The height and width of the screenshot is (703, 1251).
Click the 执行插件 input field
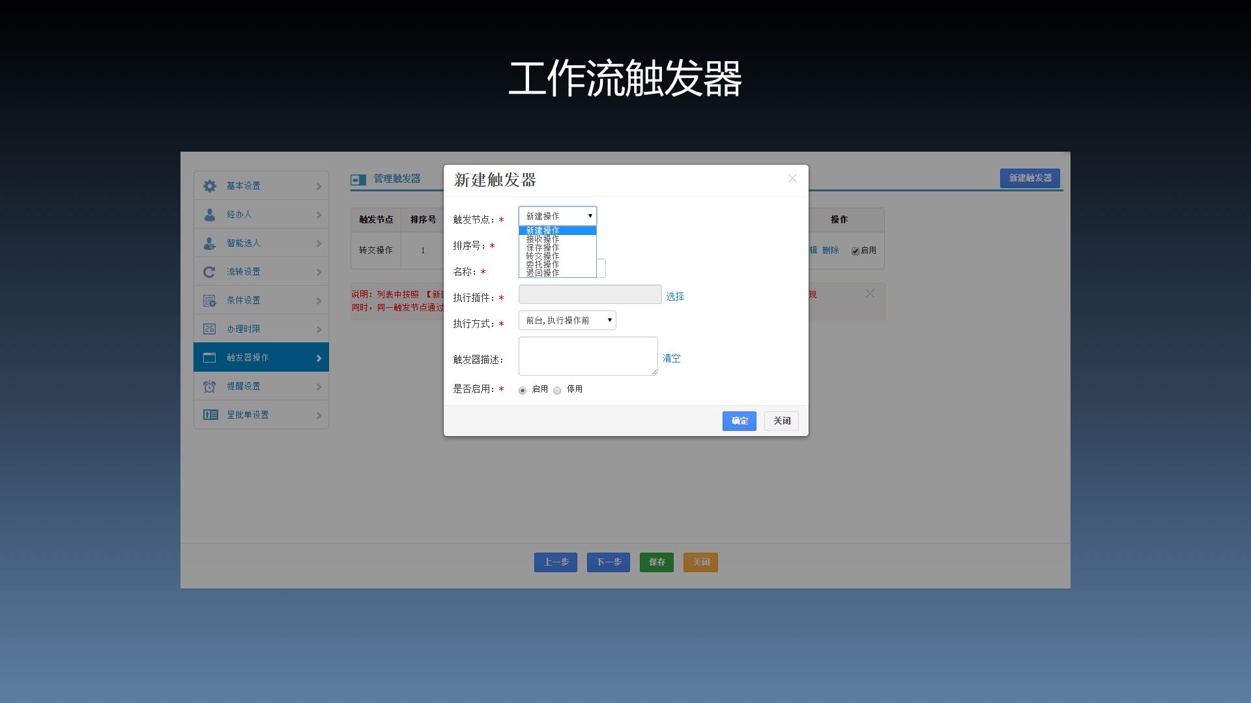(590, 294)
